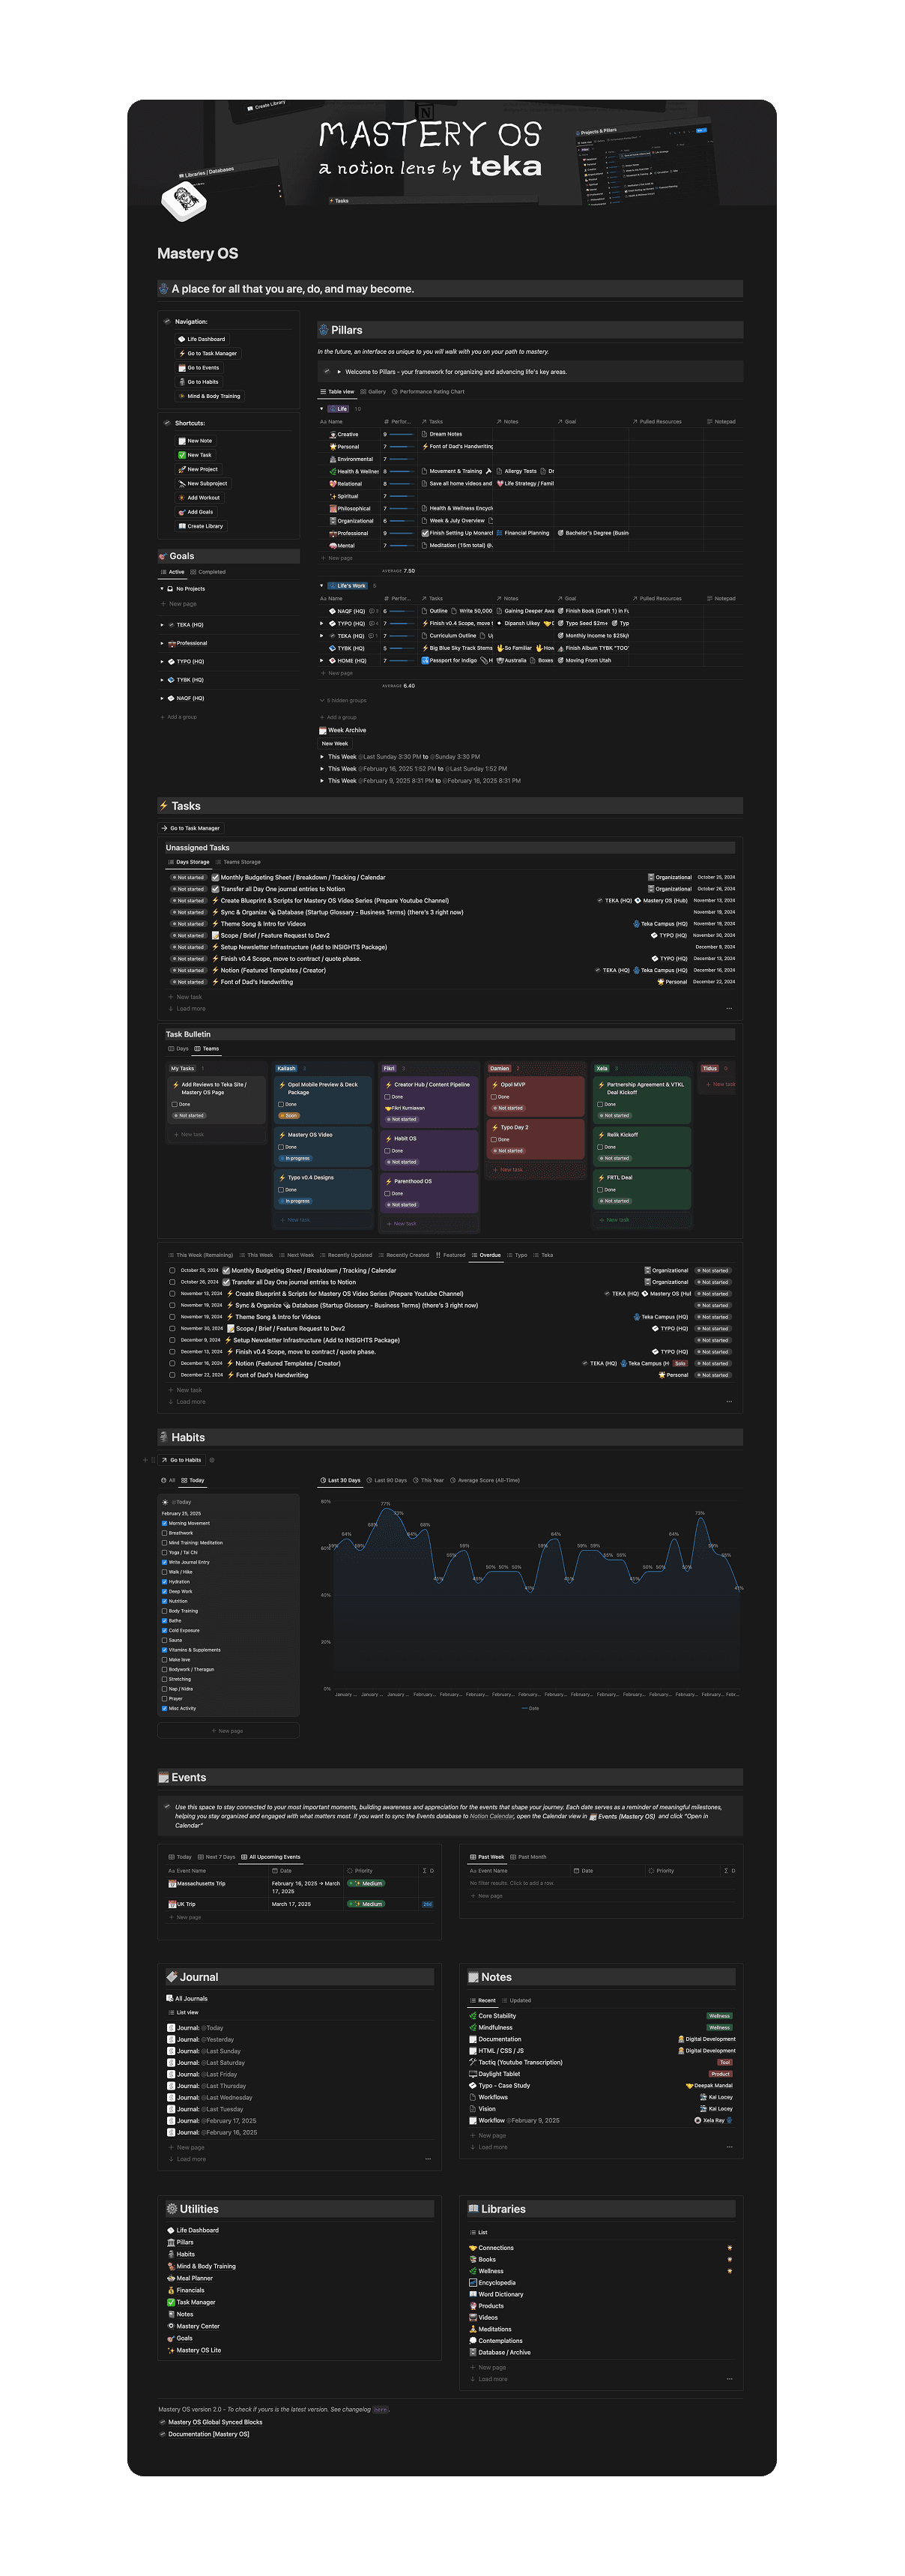Click the Mastery OS page icon logo
The height and width of the screenshot is (2576, 905).
[183, 200]
